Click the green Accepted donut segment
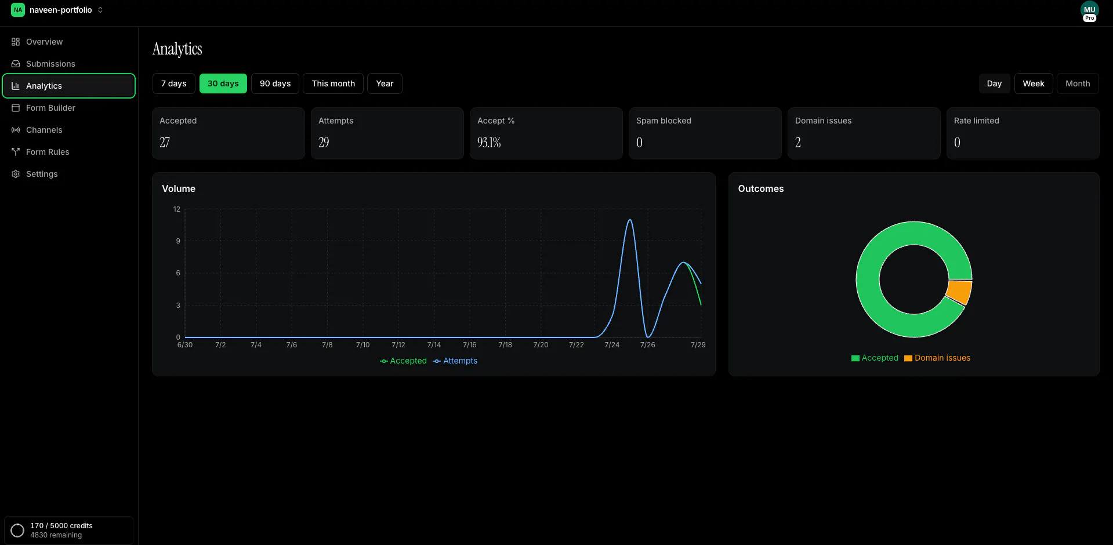Viewport: 1113px width, 545px height. 868,279
